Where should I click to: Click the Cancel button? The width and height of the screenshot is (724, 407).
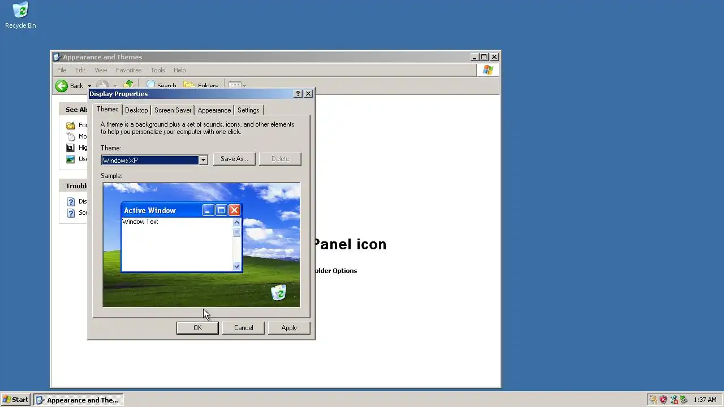[244, 328]
